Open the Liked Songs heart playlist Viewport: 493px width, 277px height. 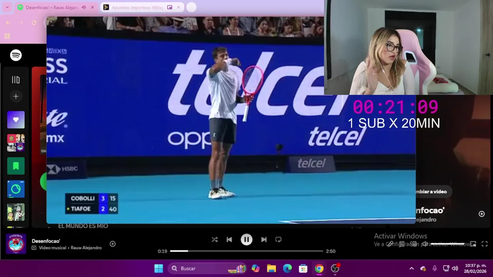click(x=16, y=120)
